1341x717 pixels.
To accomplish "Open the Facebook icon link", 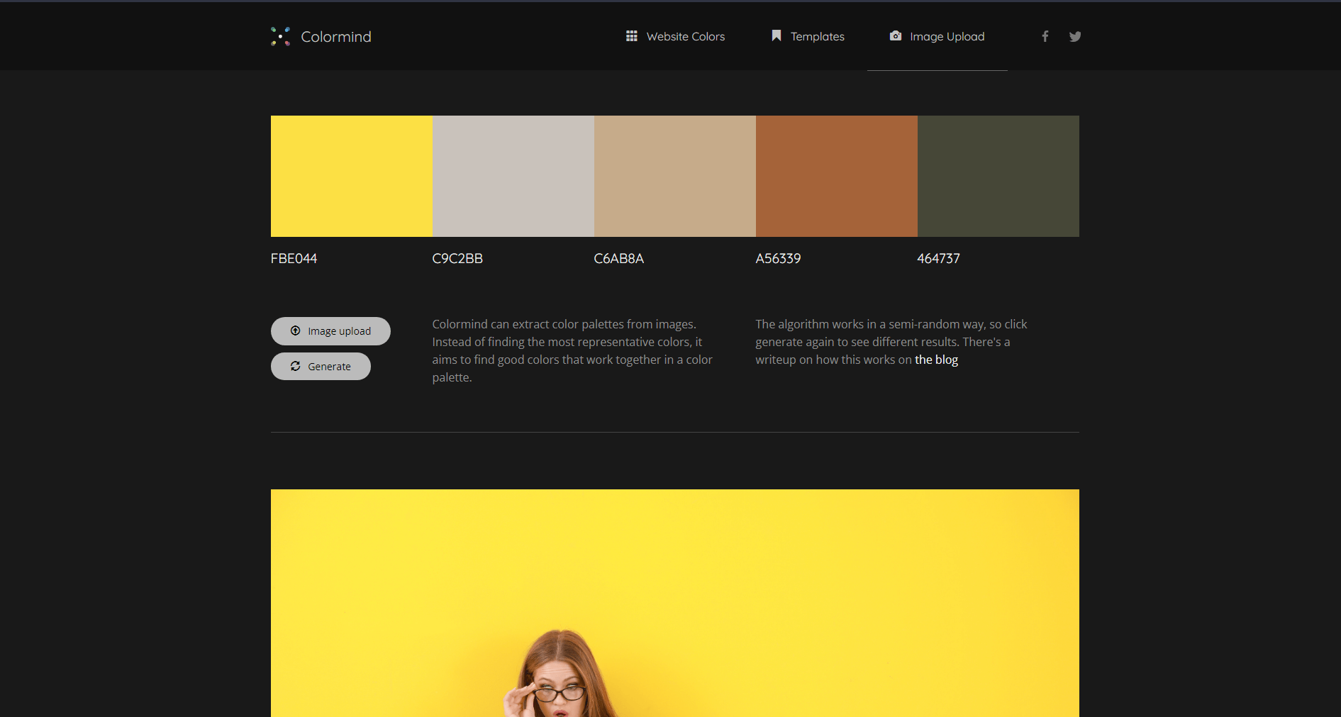I will point(1045,36).
